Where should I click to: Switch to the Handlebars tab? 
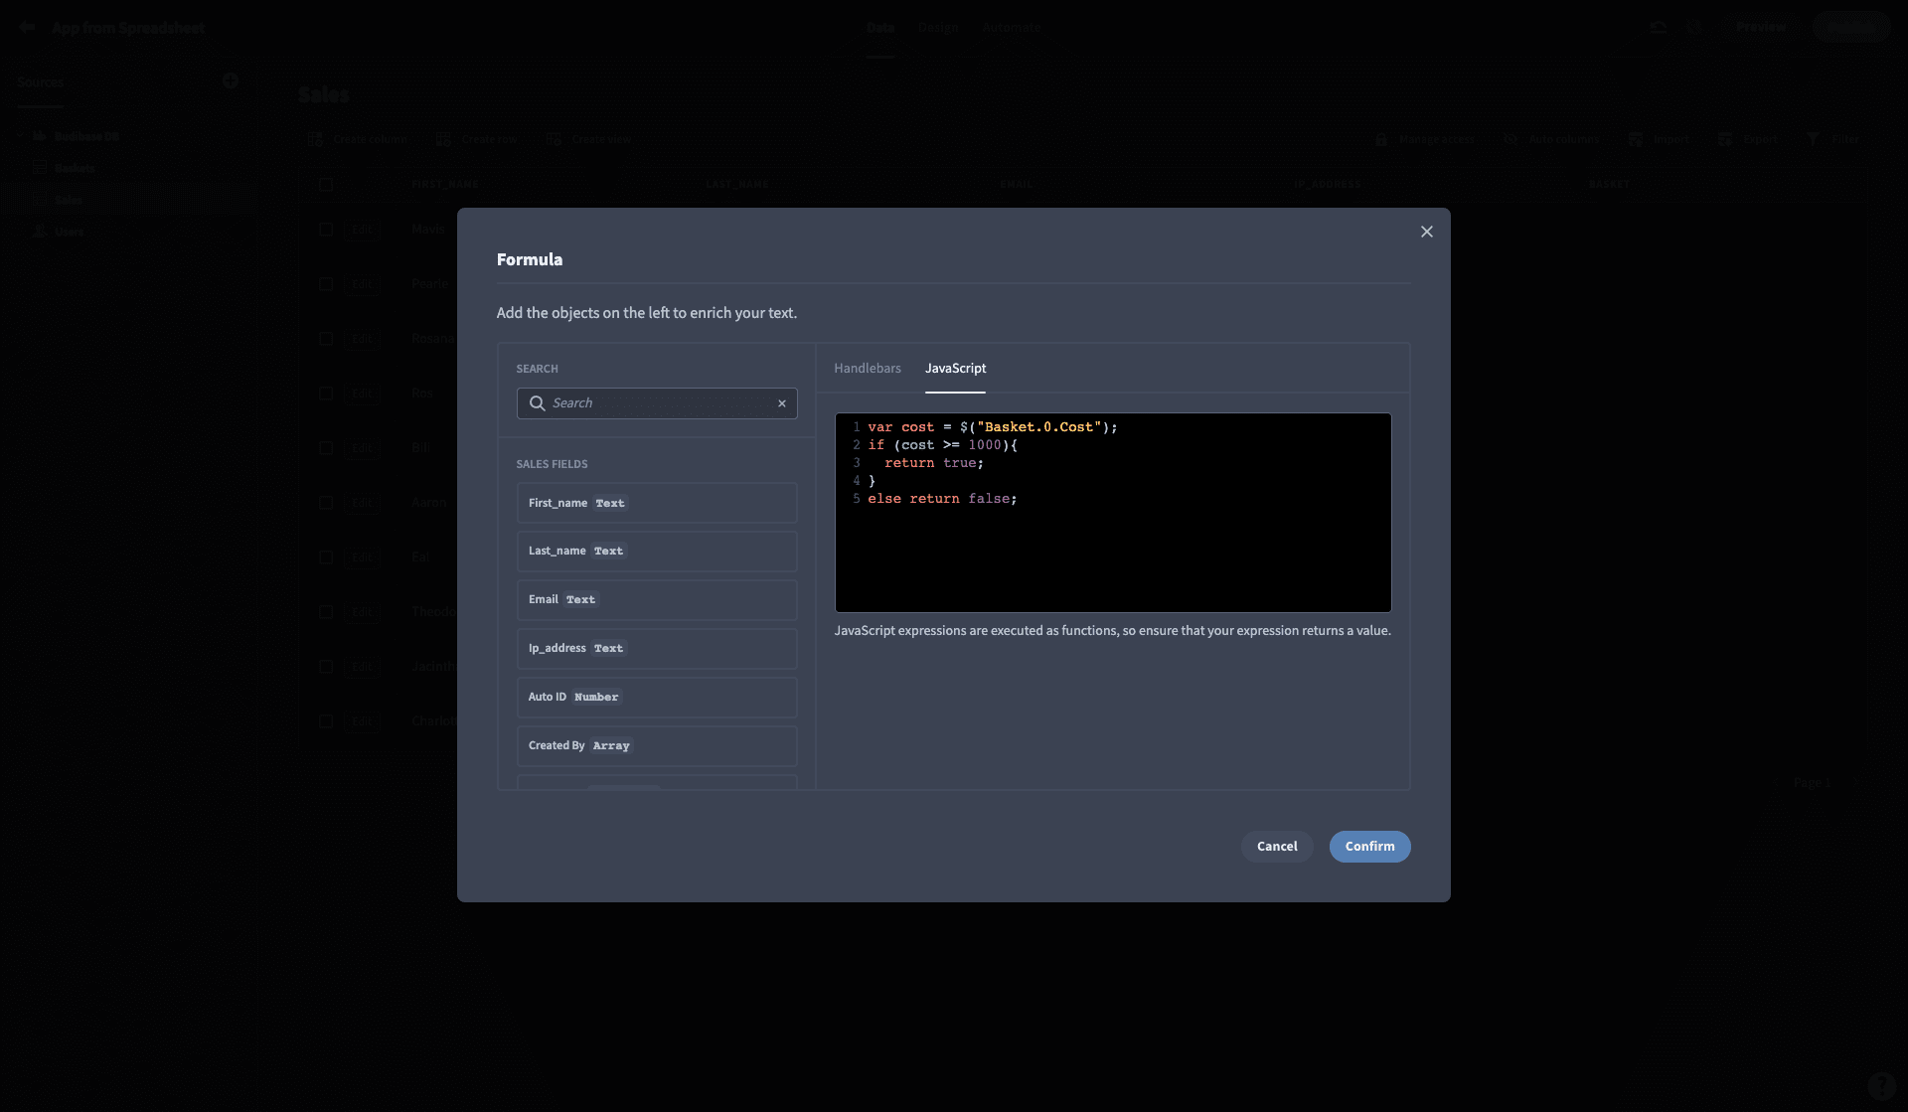(867, 368)
